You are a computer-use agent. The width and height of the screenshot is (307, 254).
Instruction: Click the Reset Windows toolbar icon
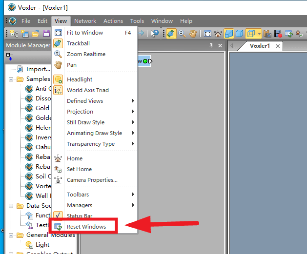coord(289,34)
